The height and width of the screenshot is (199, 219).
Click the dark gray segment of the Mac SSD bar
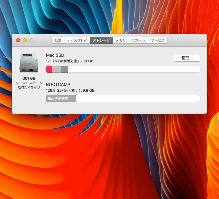[65, 69]
